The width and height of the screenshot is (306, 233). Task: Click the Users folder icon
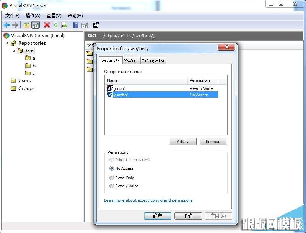point(13,81)
